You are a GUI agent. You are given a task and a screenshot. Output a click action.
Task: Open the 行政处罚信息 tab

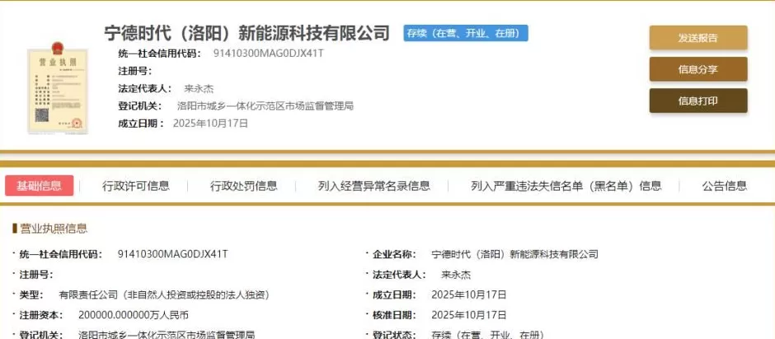click(244, 186)
